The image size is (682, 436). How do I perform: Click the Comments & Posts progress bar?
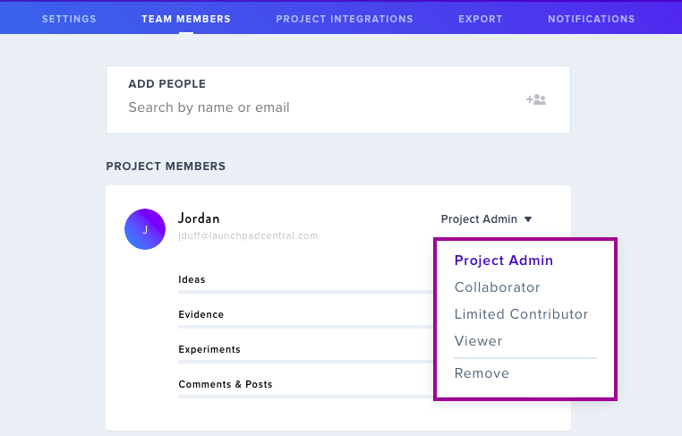(x=306, y=397)
